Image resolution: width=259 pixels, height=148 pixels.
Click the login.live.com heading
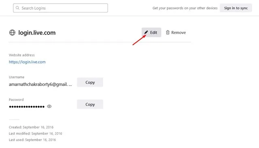click(x=37, y=32)
